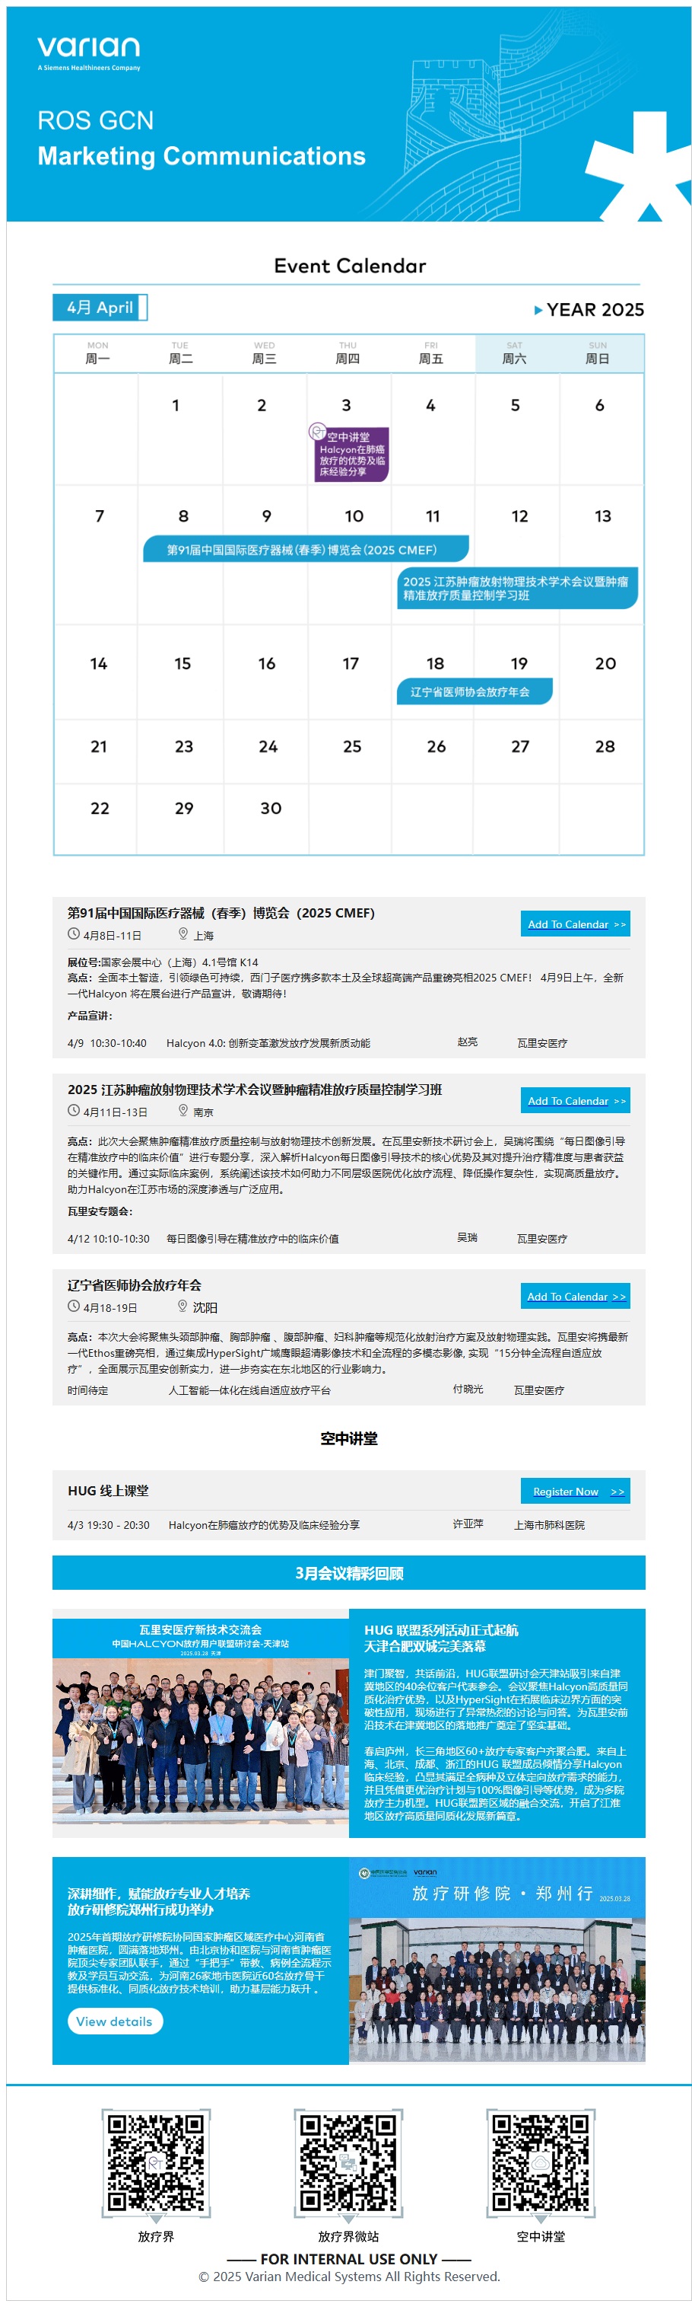Select calendar date 1

(x=175, y=405)
